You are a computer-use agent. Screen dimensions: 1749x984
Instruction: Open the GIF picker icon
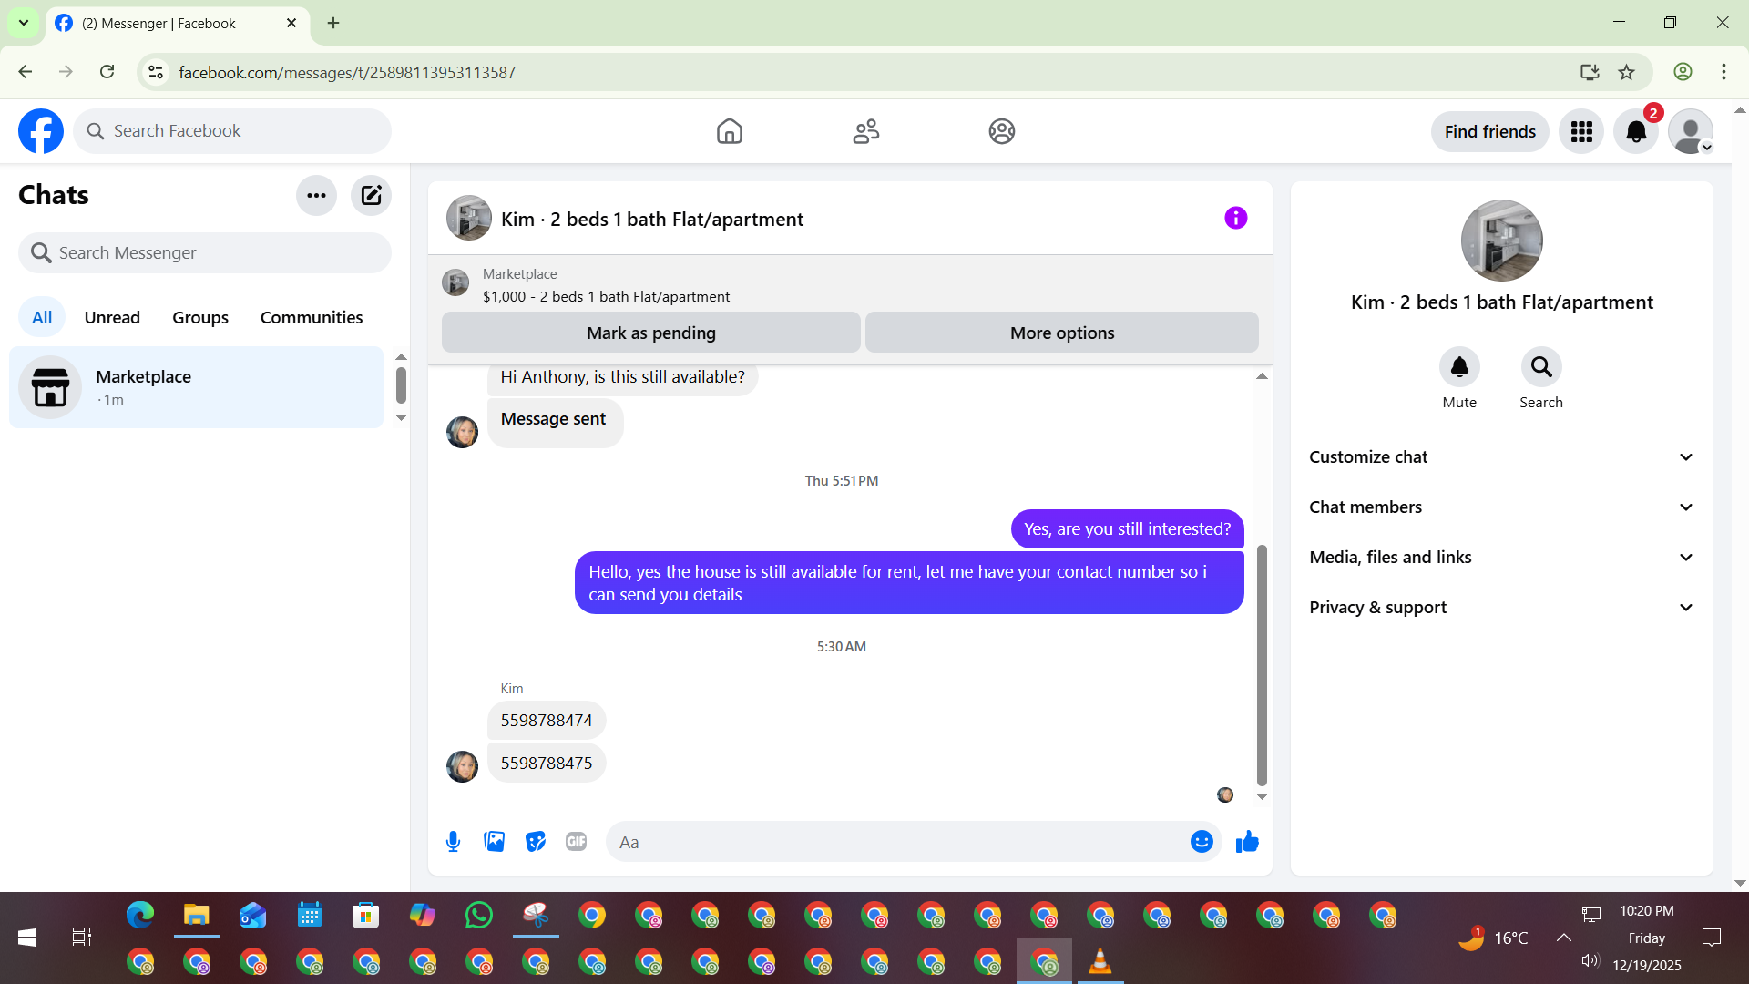tap(576, 842)
